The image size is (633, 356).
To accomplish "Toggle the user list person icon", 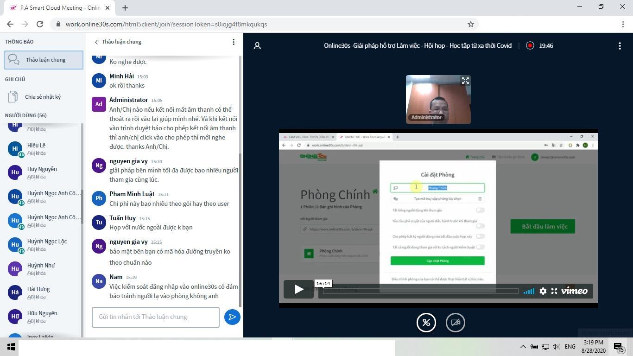I will 257,45.
